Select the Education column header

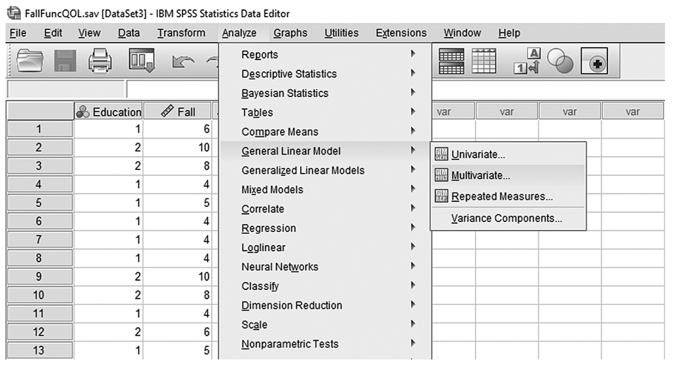coord(108,111)
